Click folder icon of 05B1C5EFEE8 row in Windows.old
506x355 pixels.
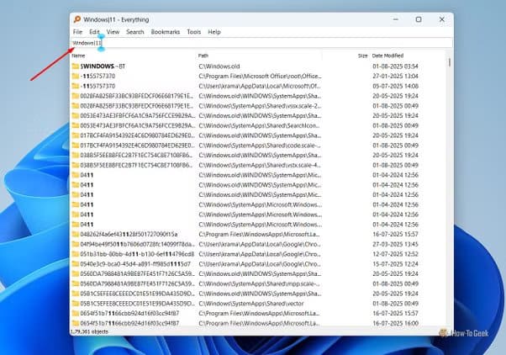[76, 294]
